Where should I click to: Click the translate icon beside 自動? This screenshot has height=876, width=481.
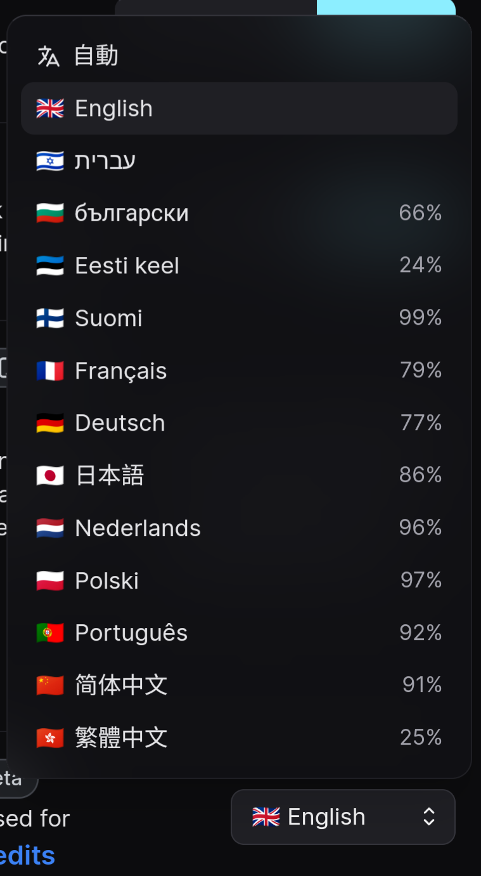[x=49, y=56]
